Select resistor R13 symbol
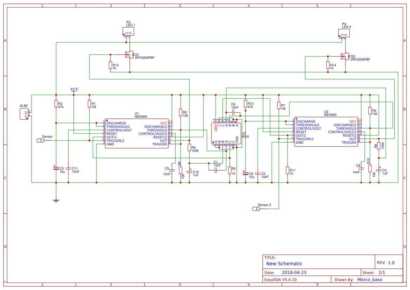This screenshot has width=410, height=290. [110, 65]
